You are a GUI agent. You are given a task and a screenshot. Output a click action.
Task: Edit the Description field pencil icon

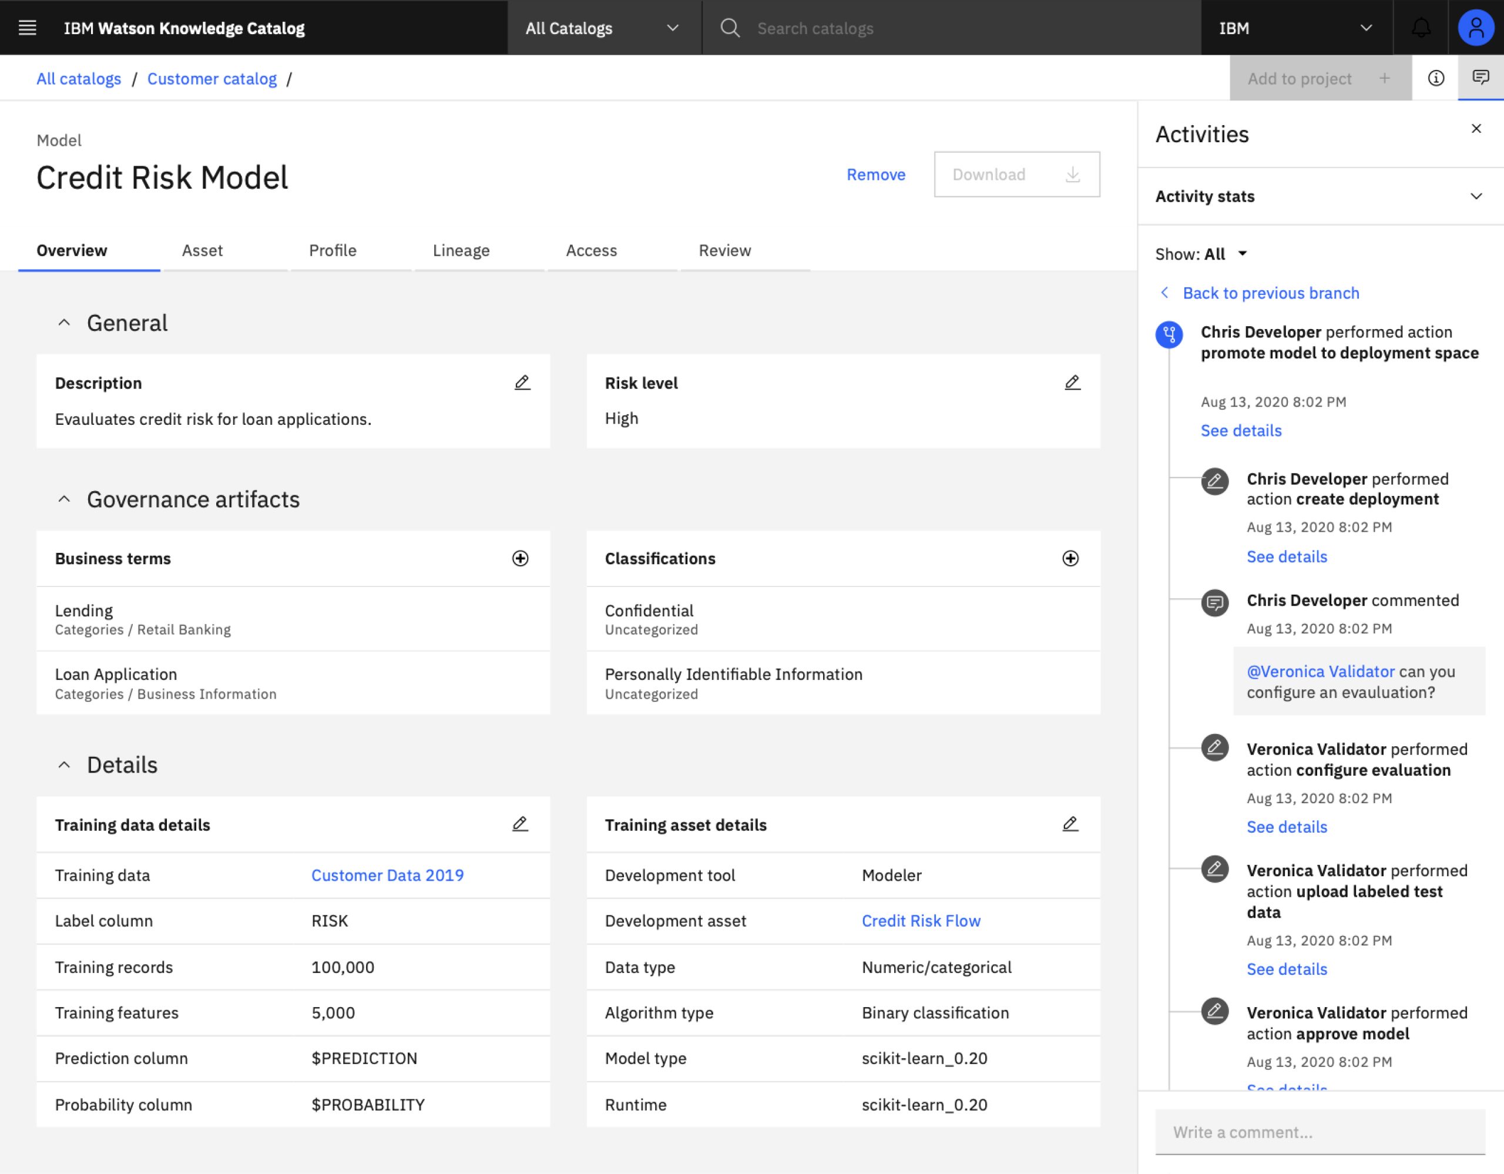click(522, 383)
